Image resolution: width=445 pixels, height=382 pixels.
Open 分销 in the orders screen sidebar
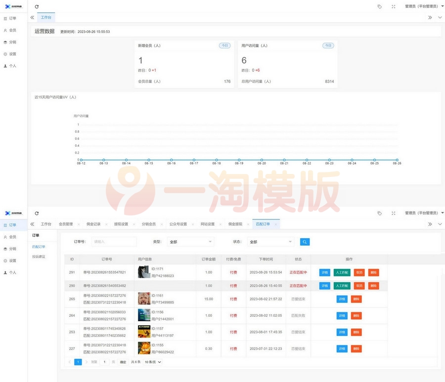point(13,249)
